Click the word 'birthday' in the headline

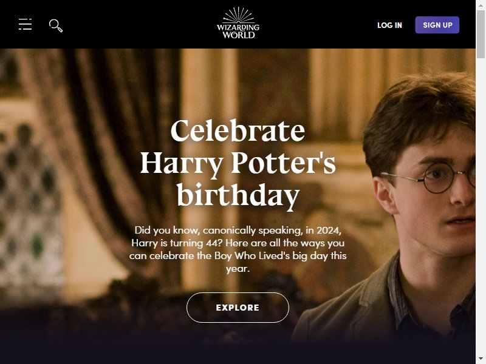[238, 196]
